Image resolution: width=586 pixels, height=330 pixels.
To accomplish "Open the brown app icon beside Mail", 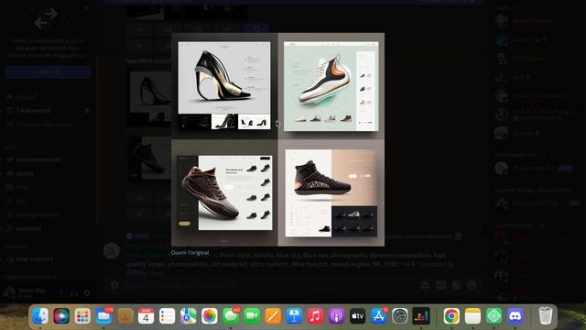I will tap(125, 316).
